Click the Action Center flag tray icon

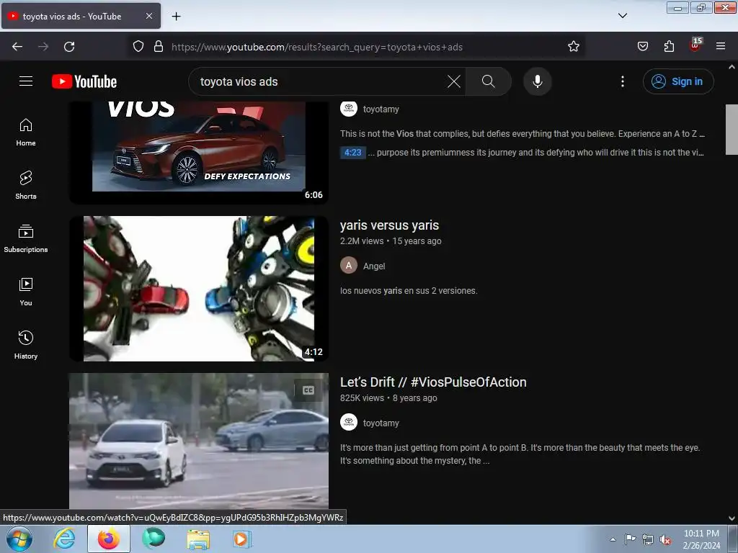point(630,539)
